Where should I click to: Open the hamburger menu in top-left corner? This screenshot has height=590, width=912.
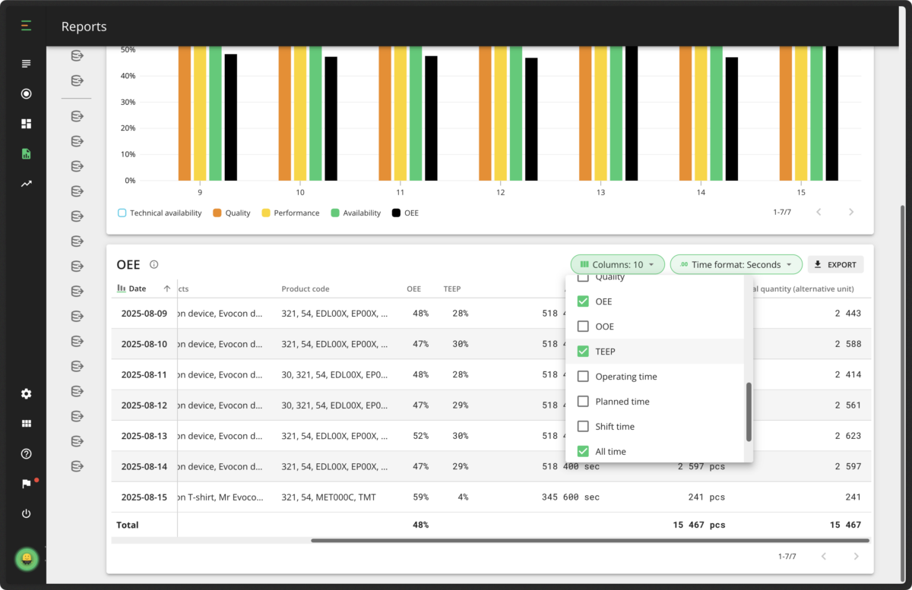(x=26, y=27)
